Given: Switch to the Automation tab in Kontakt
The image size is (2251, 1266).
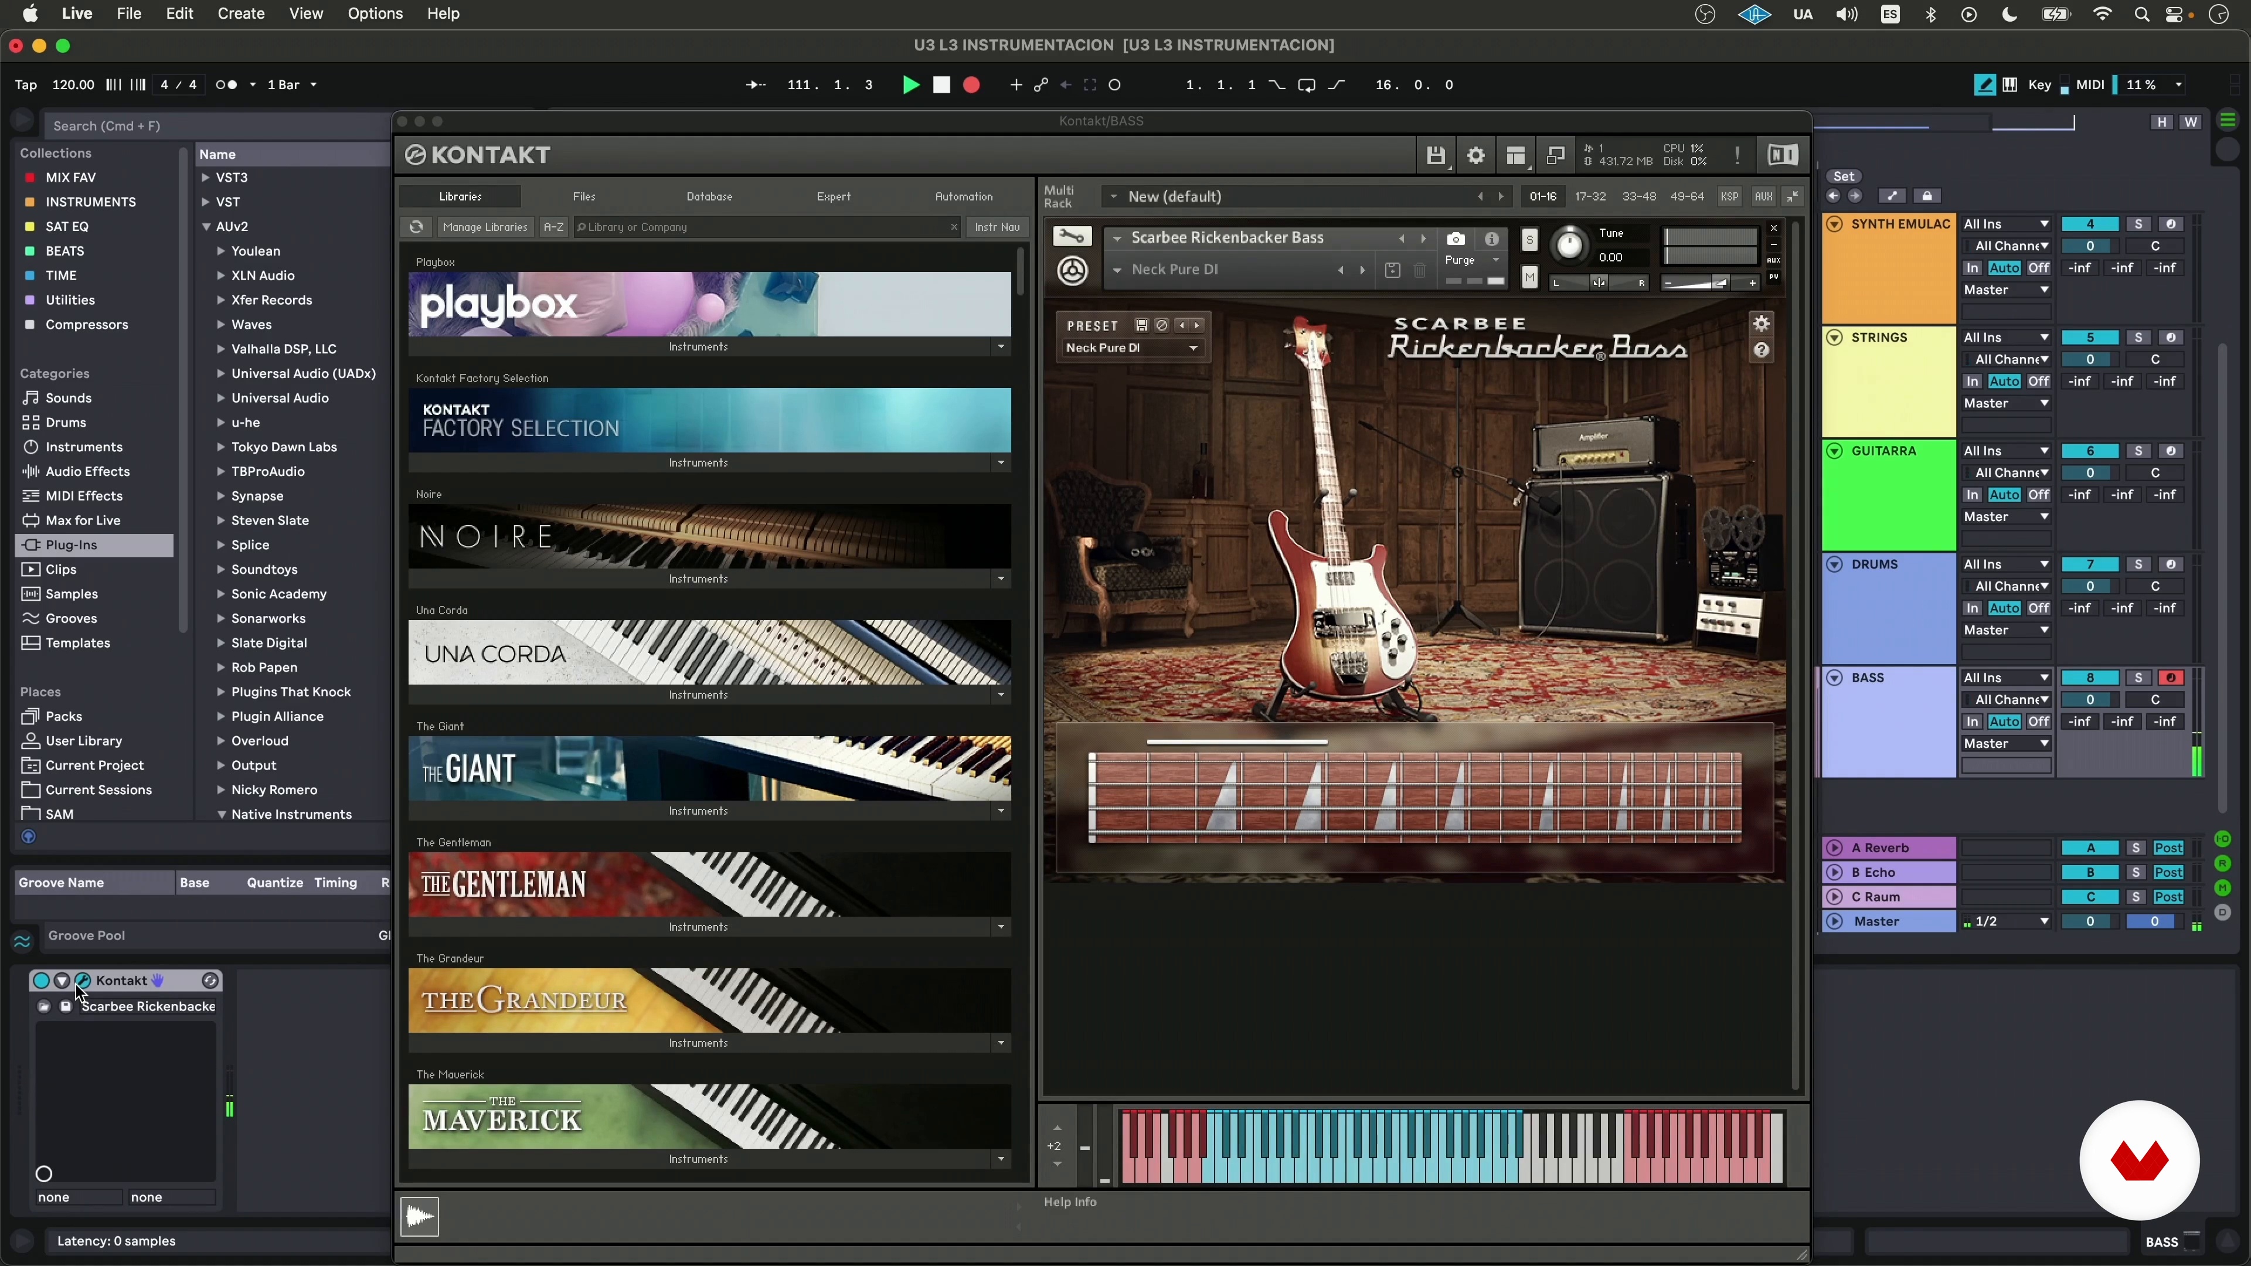Looking at the screenshot, I should pyautogui.click(x=964, y=196).
